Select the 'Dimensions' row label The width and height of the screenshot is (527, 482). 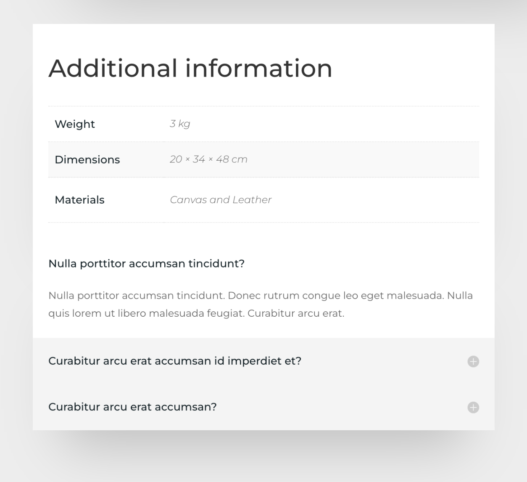(87, 159)
